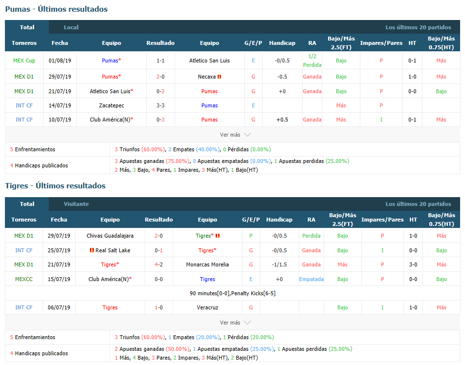Screen dimensions: 465x365
Task: Click the 2-0 result in the Necaxa row
Action: click(x=160, y=77)
